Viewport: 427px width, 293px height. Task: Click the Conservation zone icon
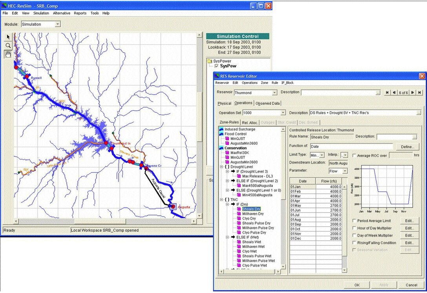pos(221,148)
